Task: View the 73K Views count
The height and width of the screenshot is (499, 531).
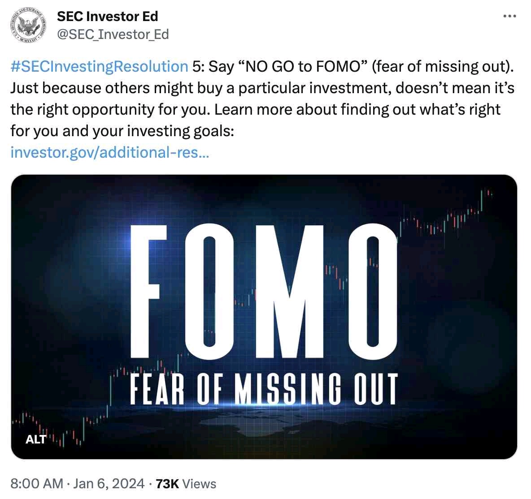Action: point(167,484)
